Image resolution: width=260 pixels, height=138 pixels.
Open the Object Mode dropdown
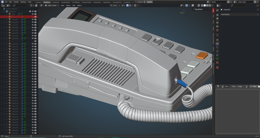tap(52, 5)
